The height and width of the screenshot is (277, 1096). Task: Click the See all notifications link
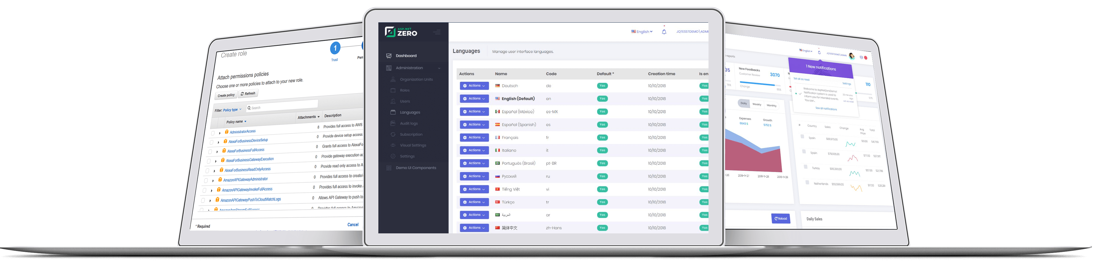(826, 109)
